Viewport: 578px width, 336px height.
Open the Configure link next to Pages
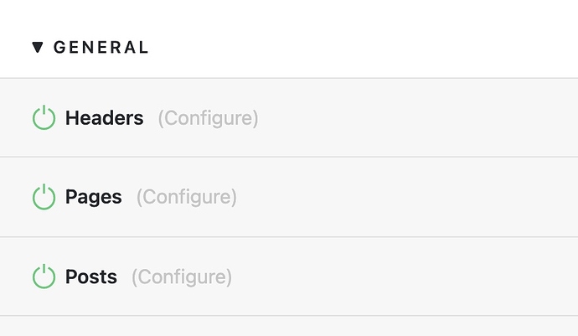click(x=187, y=197)
